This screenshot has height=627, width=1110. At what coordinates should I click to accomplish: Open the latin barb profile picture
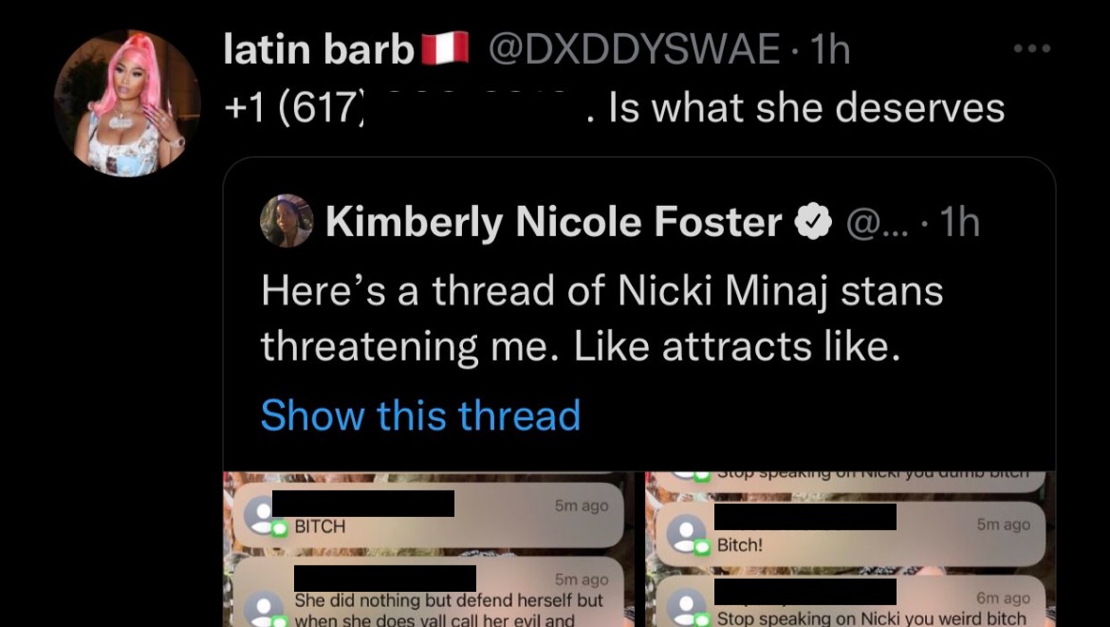pyautogui.click(x=127, y=103)
